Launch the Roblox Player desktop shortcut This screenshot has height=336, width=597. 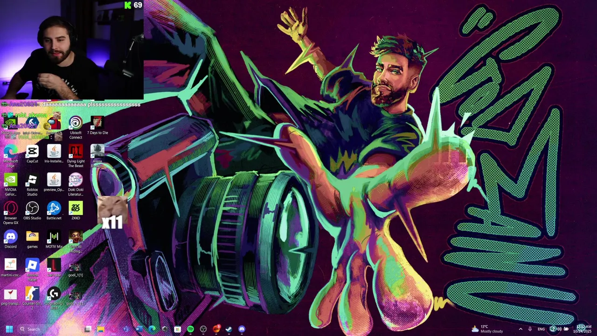32,270
